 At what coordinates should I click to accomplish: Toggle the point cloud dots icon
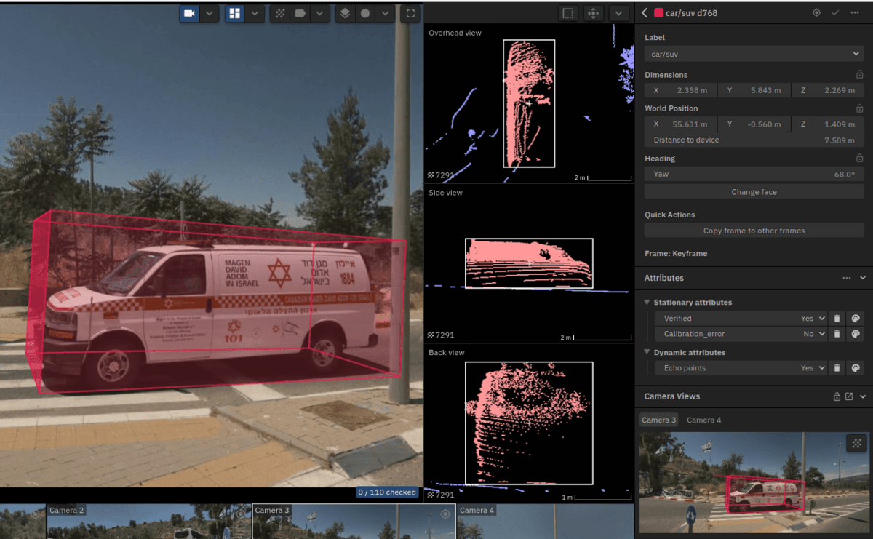280,13
